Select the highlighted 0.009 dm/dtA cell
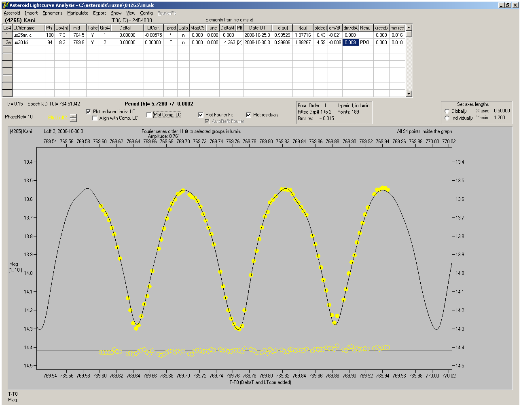 tap(350, 42)
